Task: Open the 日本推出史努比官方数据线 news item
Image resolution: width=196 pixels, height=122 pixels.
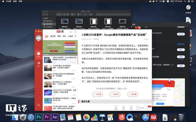Action: pyautogui.click(x=60, y=76)
